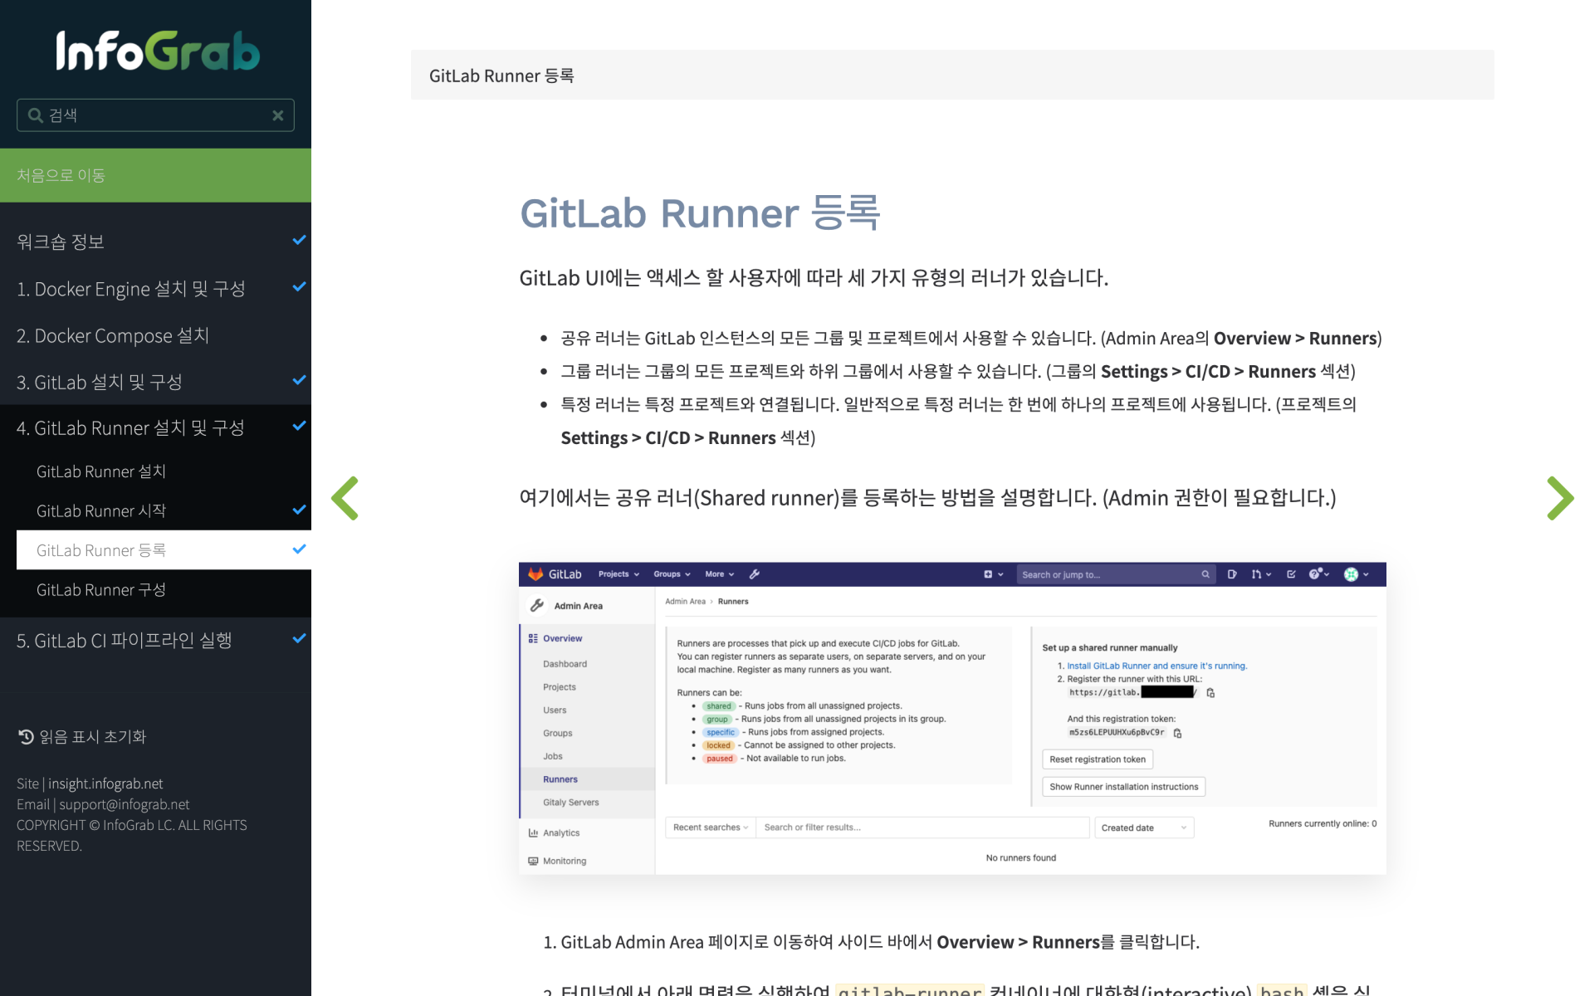Open the help question-mark dropdown
The height and width of the screenshot is (996, 1594).
1319,574
